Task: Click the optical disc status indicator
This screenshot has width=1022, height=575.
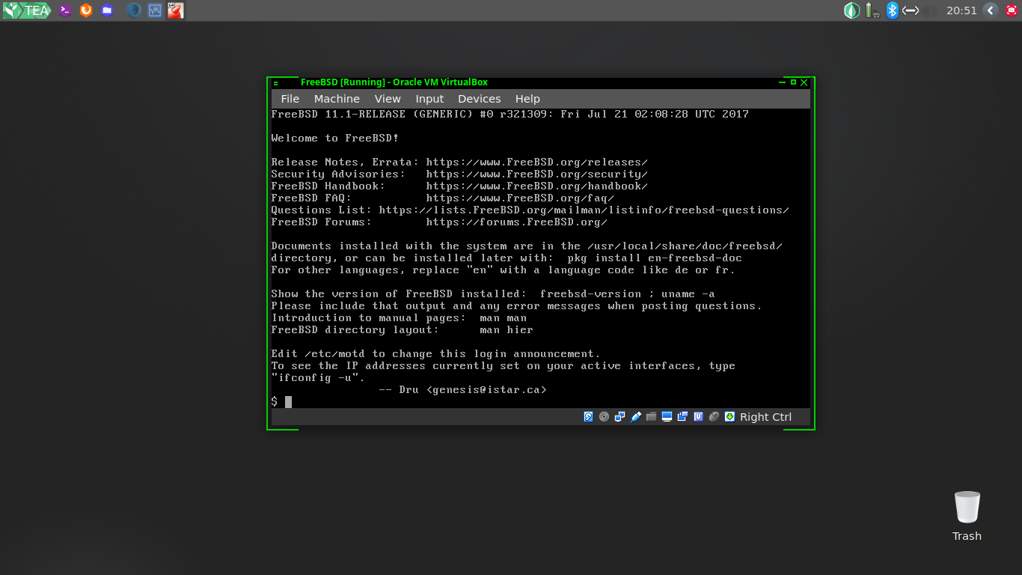Action: [x=605, y=417]
